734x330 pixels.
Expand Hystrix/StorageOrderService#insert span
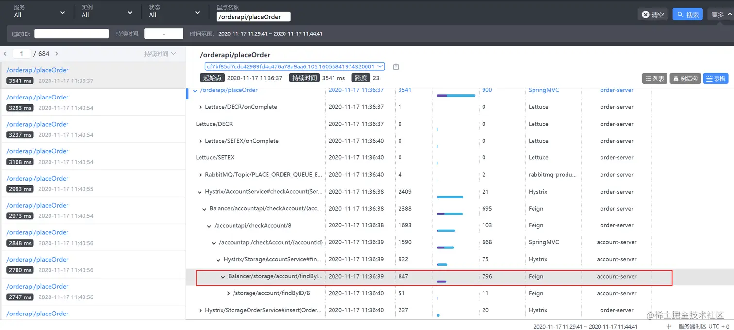[x=200, y=310]
